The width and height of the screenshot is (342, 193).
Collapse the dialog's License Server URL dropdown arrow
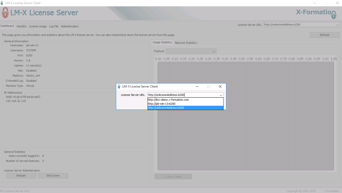click(x=221, y=95)
